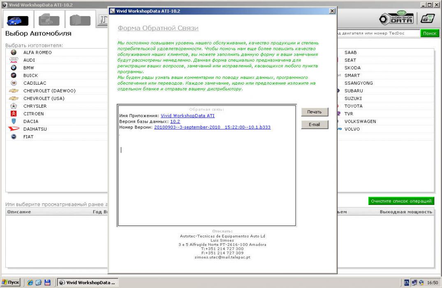442x288 pixels.
Task: Click the Выходная мощность column header
Action: click(406, 212)
